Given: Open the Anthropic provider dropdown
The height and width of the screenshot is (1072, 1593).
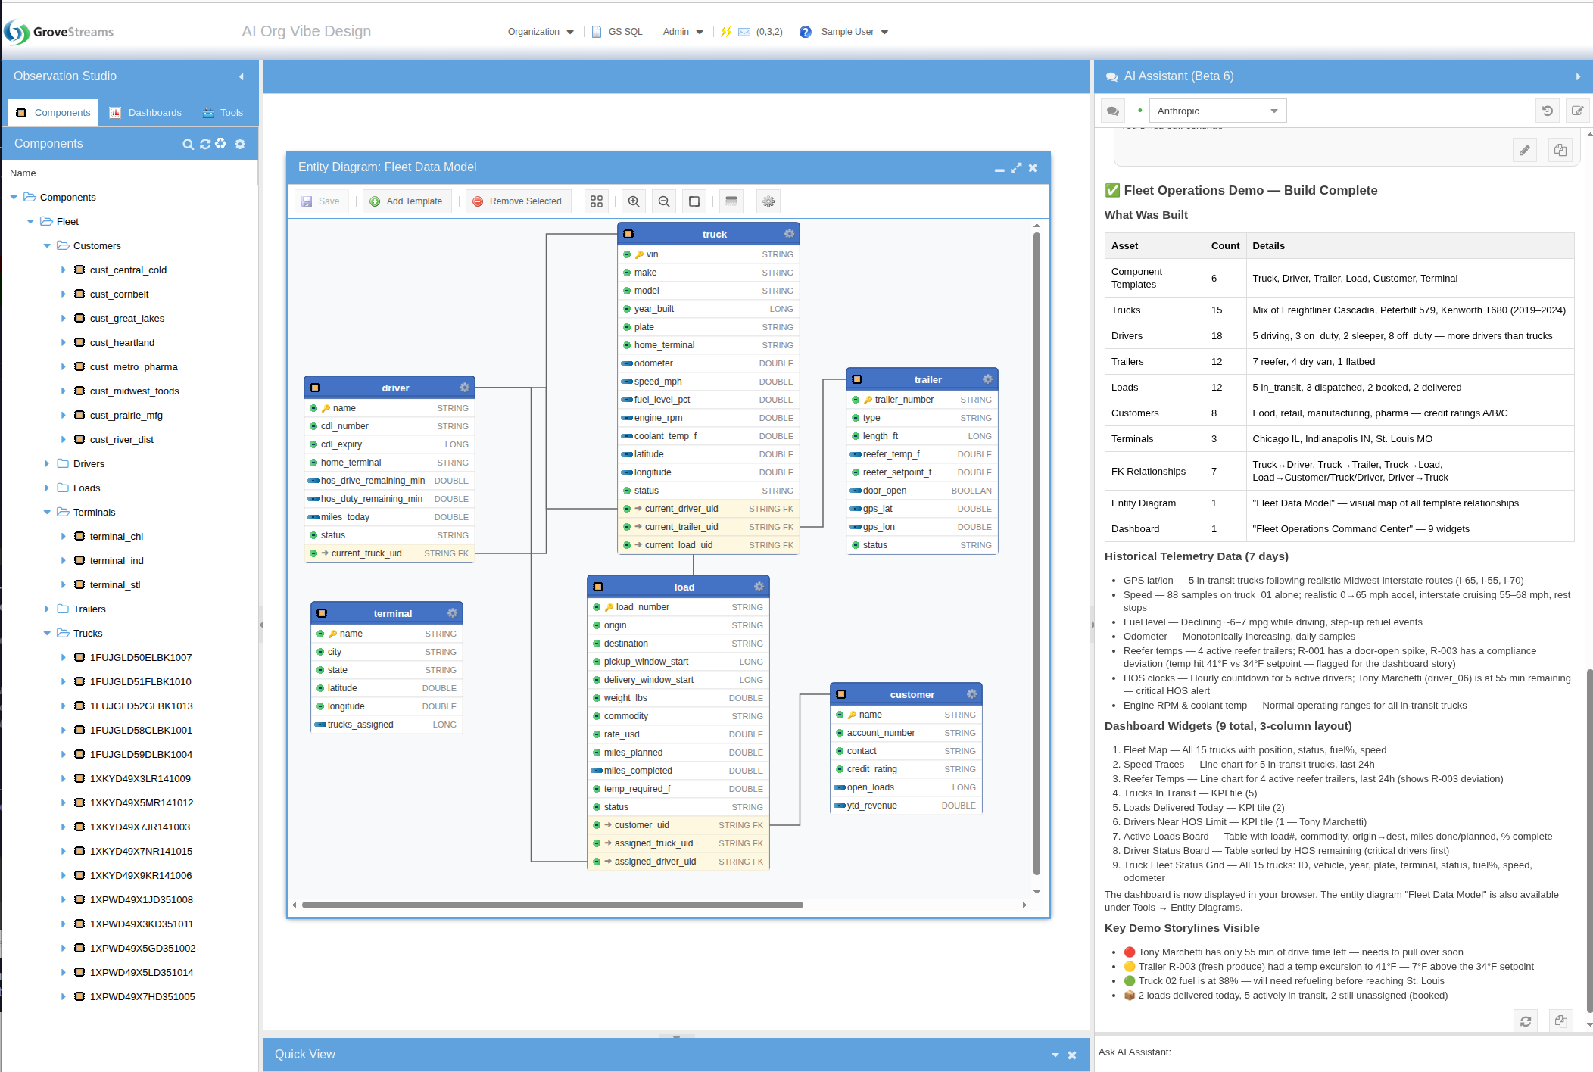Looking at the screenshot, I should point(1217,111).
